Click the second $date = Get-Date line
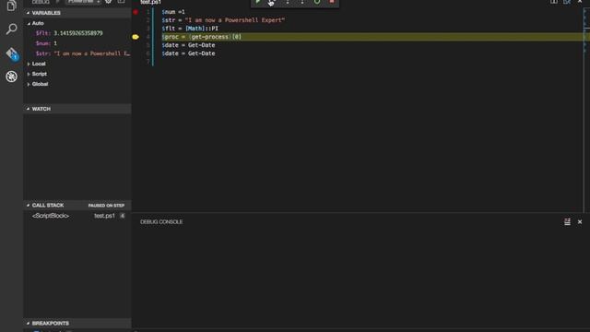 coord(188,53)
